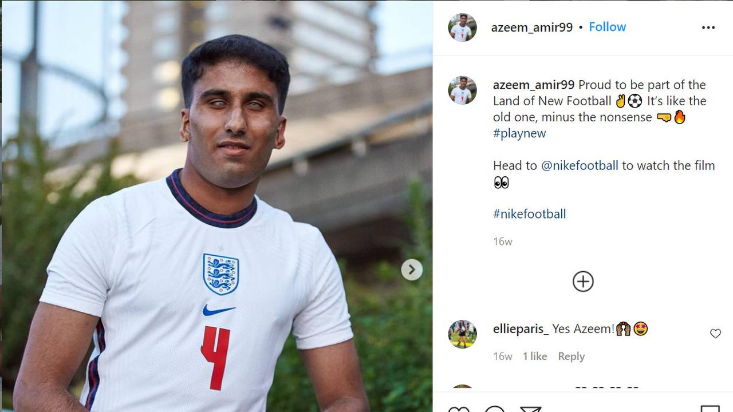Click the comment bubble icon
The image size is (733, 412).
coord(494,409)
